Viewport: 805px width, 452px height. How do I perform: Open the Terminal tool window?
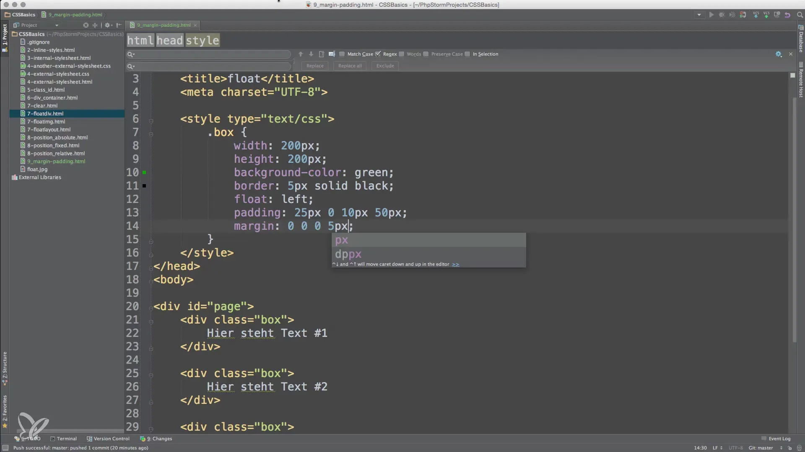(63, 439)
